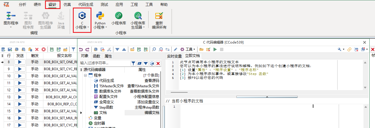This screenshot has height=128, width=375.
Task: Click the open folder icon left of search
Action: tap(132, 49)
